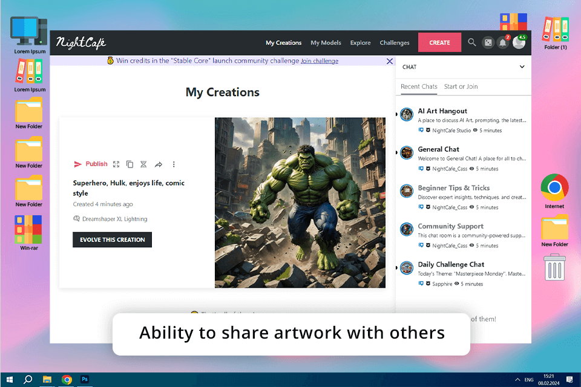
Task: Click the Community Support avatar
Action: point(407,229)
